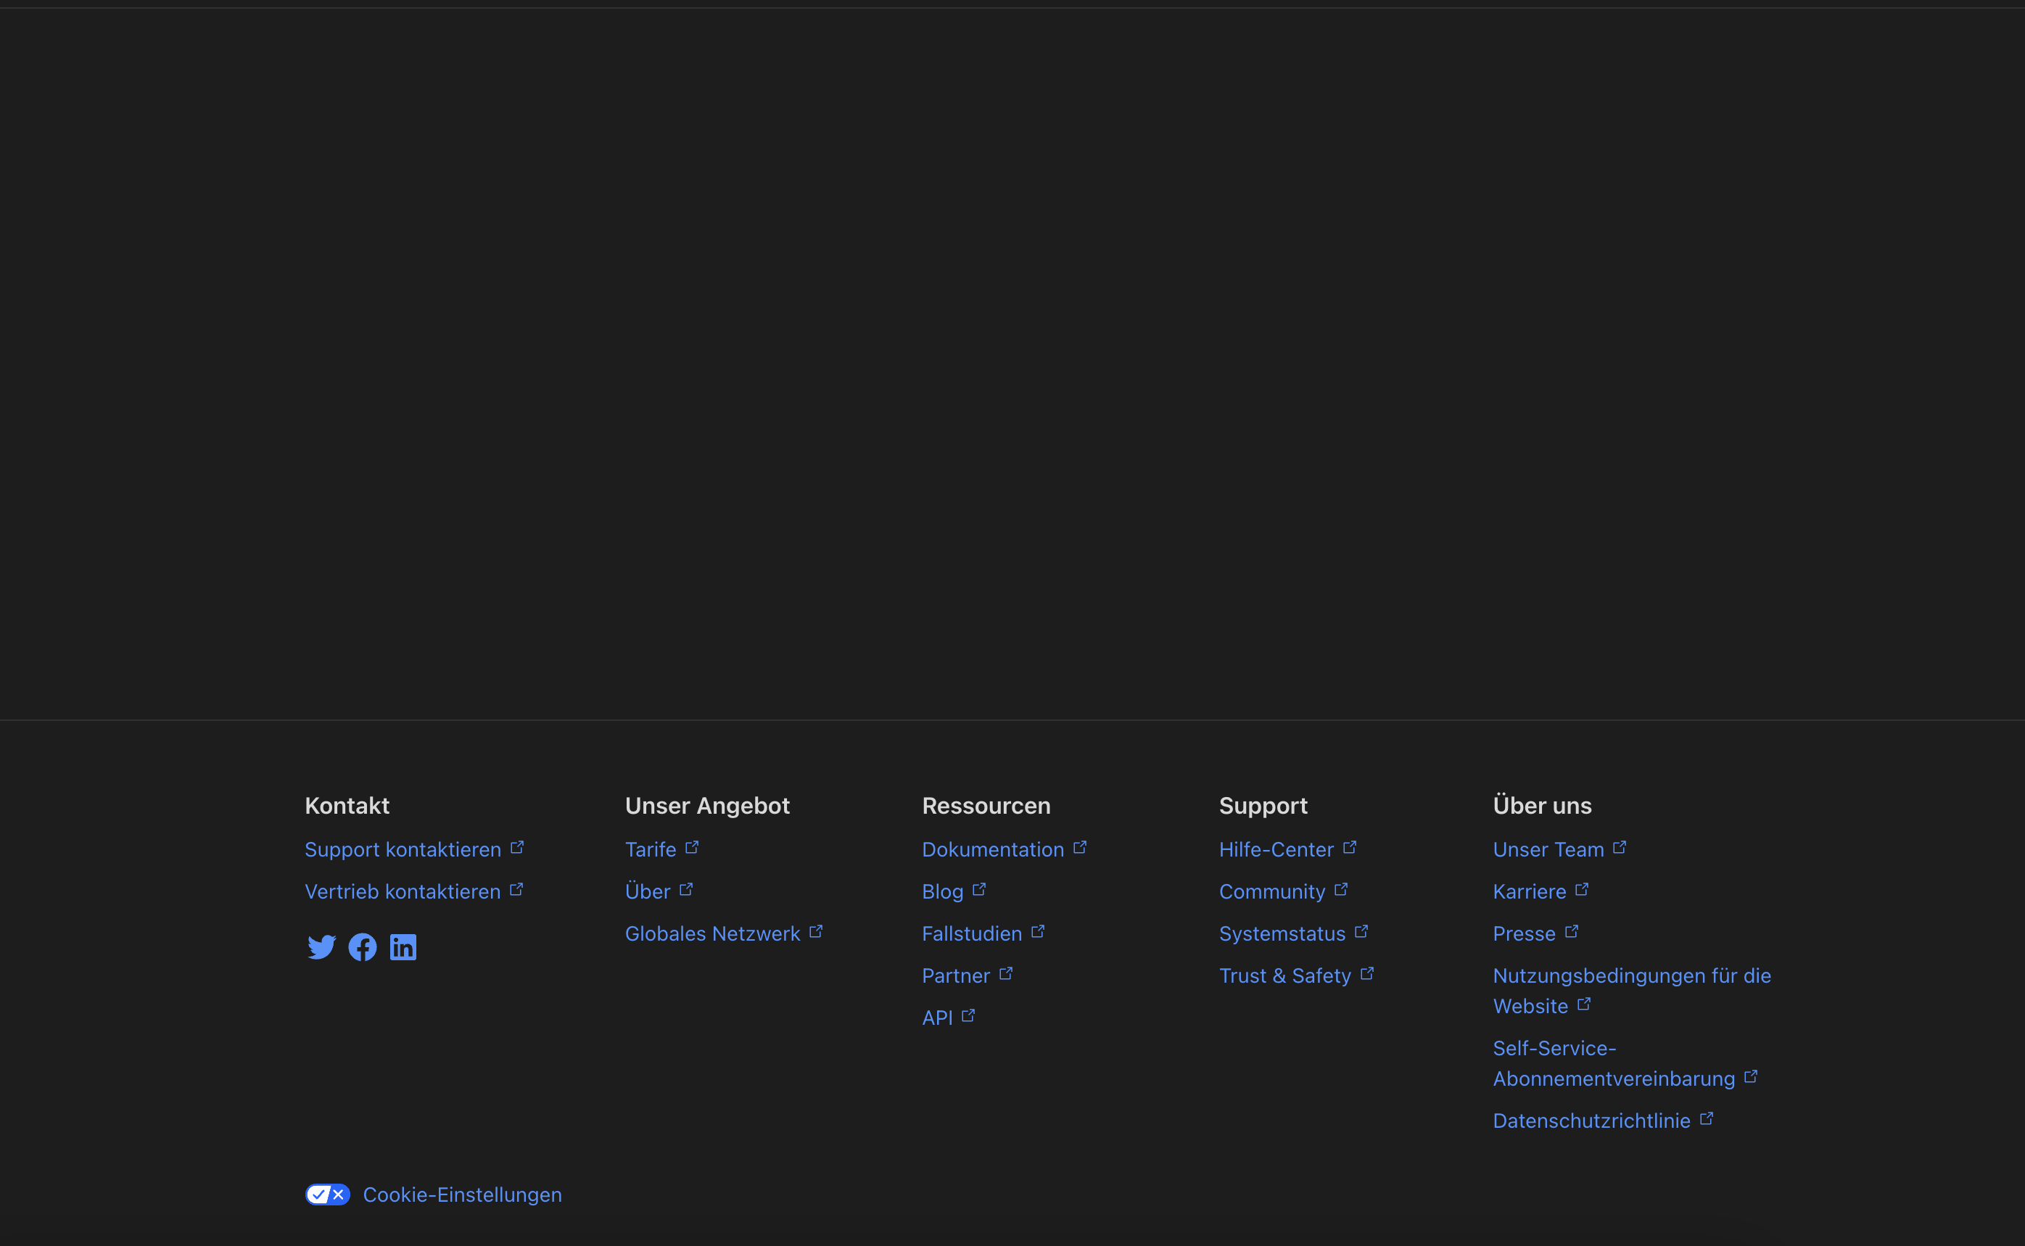Open the Tarife link

(650, 849)
